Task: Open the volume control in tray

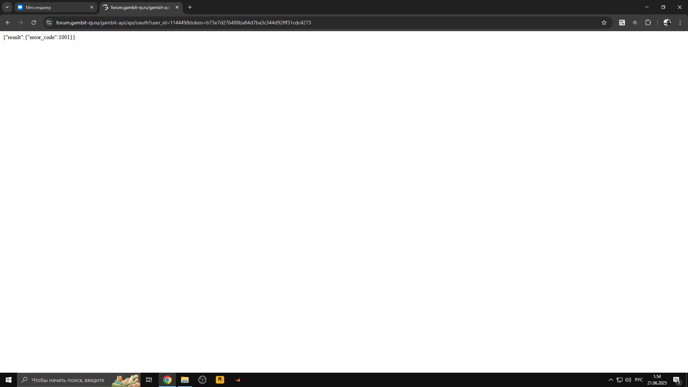Action: click(628, 380)
